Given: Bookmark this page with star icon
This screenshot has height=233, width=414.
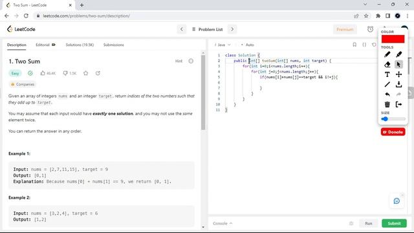Looking at the screenshot, I should [366, 16].
